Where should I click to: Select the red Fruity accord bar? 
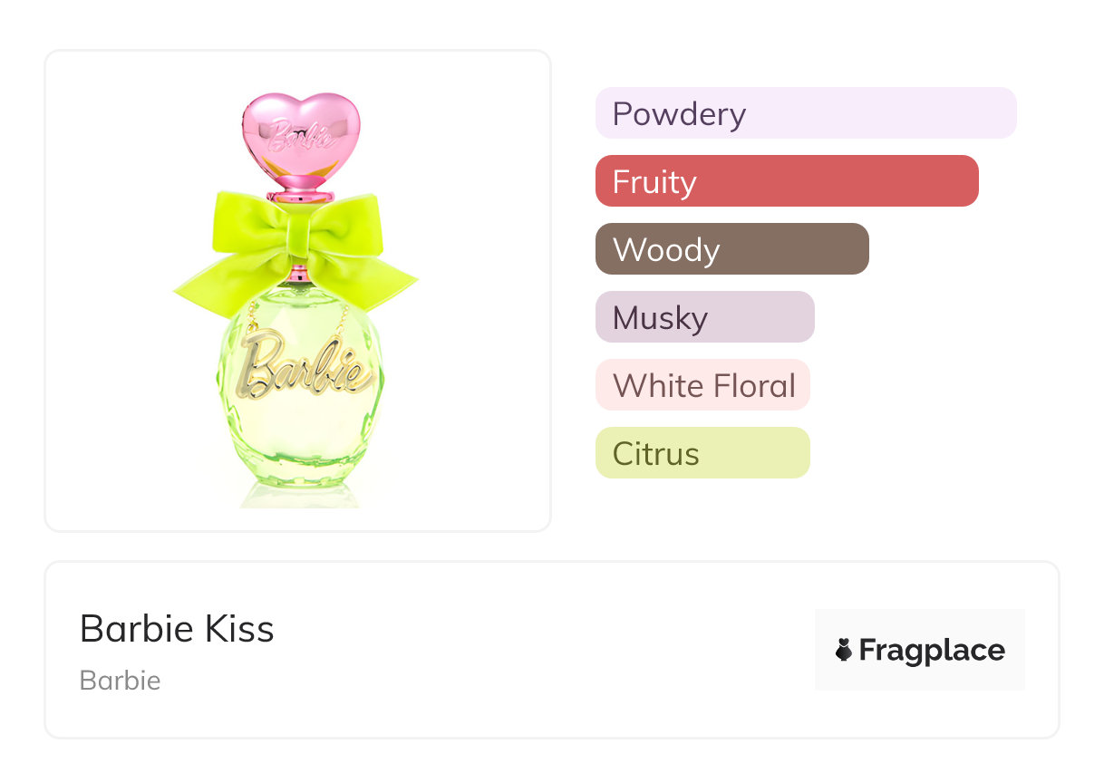coord(786,181)
